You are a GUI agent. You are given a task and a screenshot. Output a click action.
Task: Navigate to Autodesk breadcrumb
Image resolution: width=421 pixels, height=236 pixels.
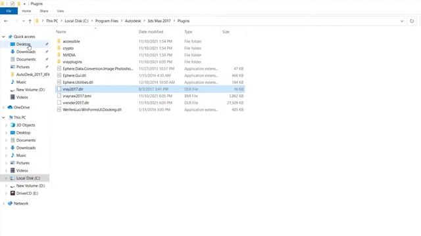tap(133, 21)
